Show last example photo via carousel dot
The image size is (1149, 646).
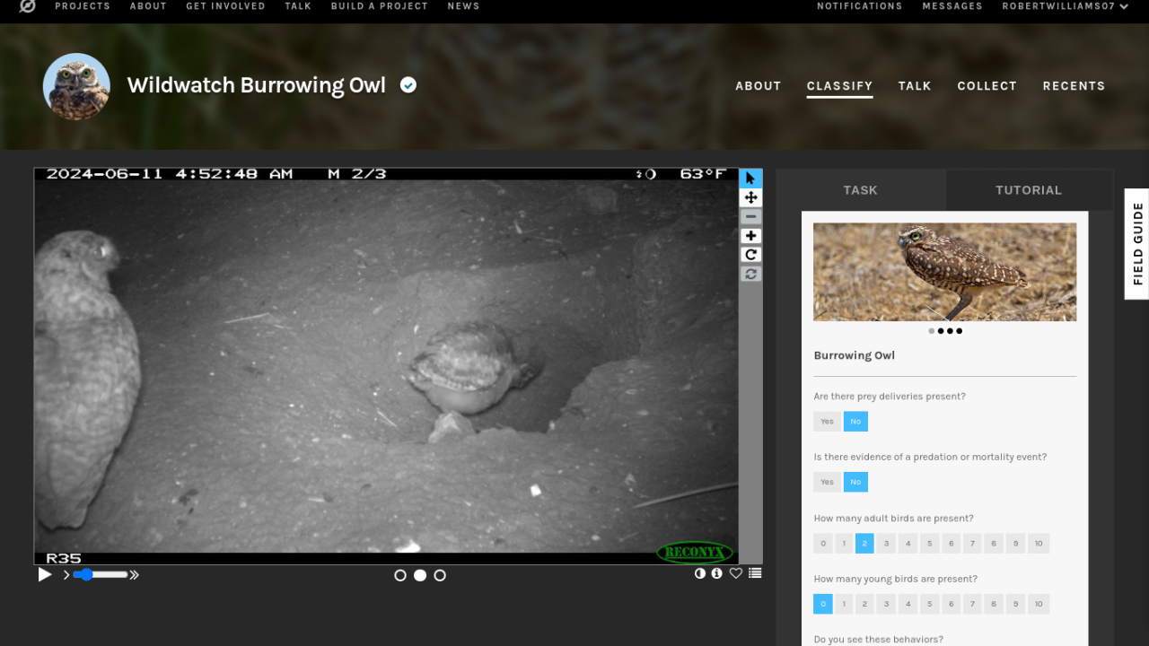click(960, 331)
